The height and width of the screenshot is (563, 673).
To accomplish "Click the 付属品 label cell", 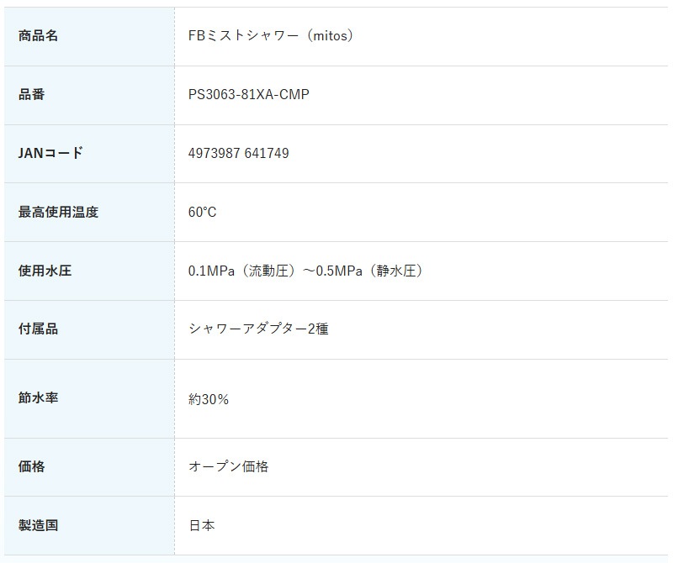I will (x=38, y=329).
